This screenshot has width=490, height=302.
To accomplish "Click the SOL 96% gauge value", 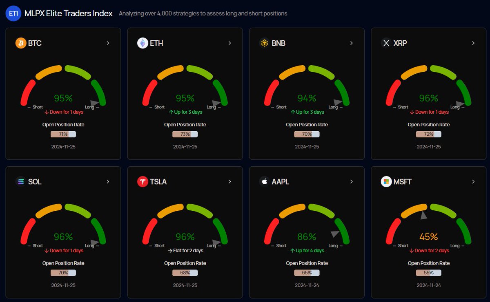I will coord(63,237).
